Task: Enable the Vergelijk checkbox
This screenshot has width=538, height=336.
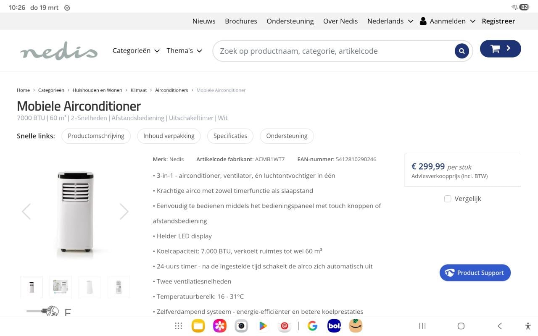Action: tap(448, 198)
